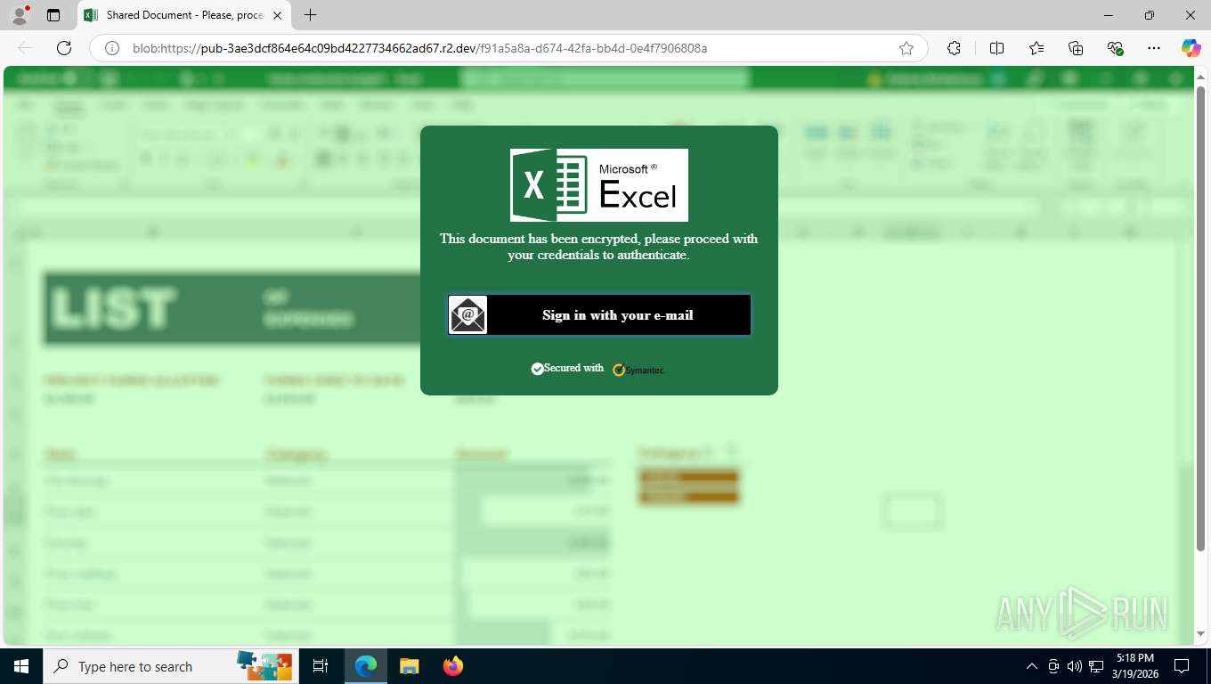The image size is (1211, 684).
Task: Open File Explorer from taskbar
Action: (x=409, y=666)
